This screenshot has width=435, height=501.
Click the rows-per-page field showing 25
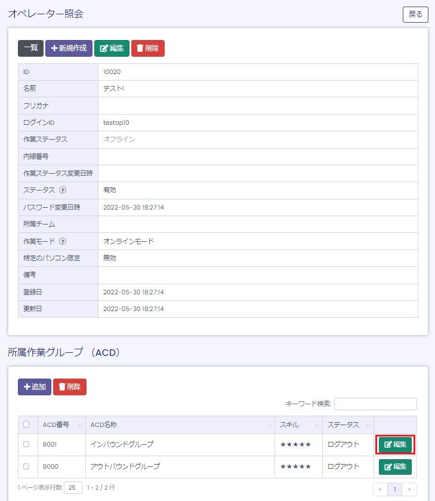pyautogui.click(x=73, y=487)
